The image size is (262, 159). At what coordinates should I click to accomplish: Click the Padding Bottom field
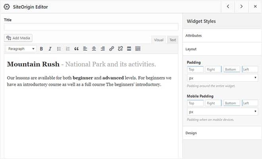pos(231,69)
